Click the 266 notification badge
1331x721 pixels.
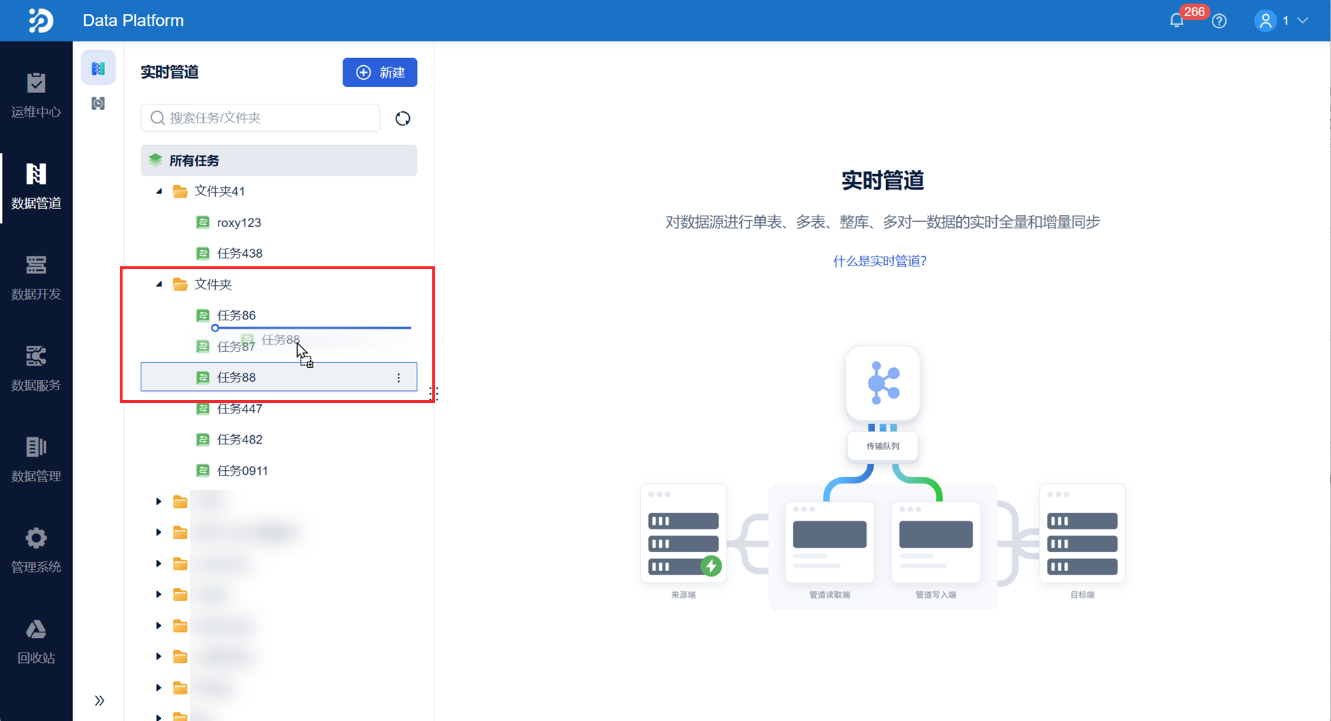coord(1194,12)
